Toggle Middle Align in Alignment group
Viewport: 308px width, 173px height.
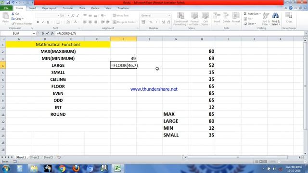90,15
